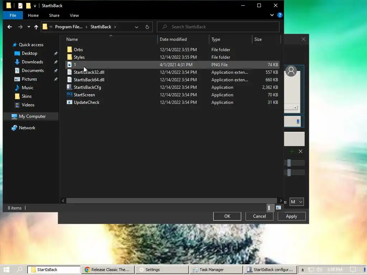
Task: Click the New folder quick access icon
Action: pyautogui.click(x=28, y=5)
